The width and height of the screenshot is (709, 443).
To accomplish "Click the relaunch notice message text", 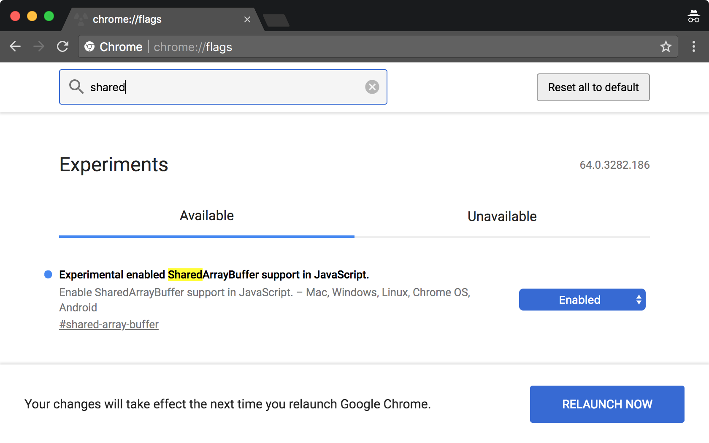I will pos(227,404).
